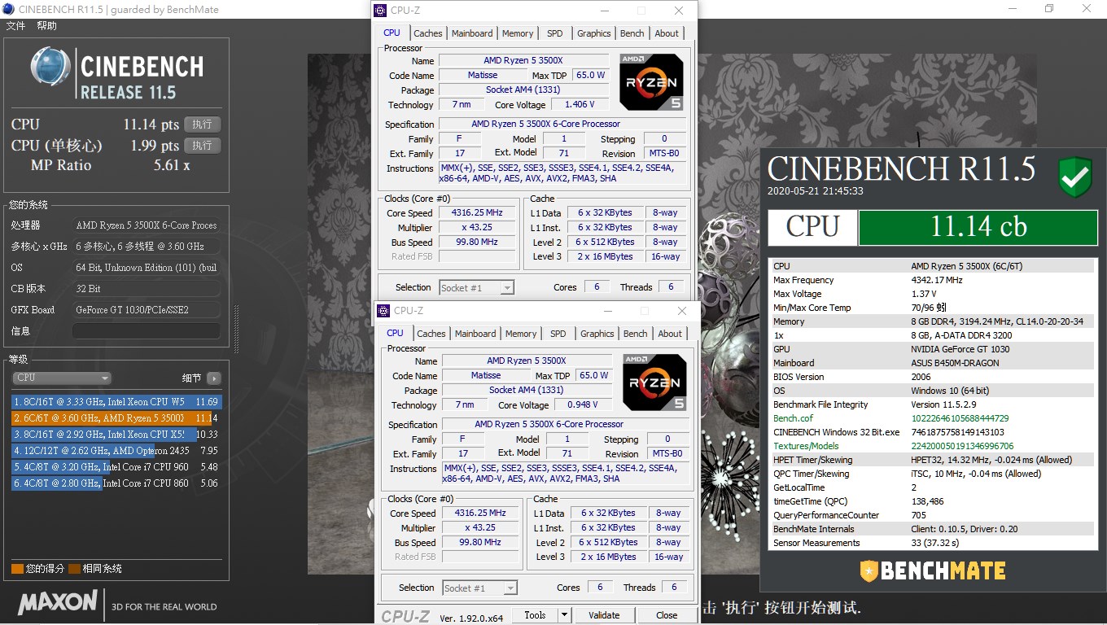The height and width of the screenshot is (625, 1107).
Task: Select CPU tab in front CPU-Z window
Action: click(395, 333)
